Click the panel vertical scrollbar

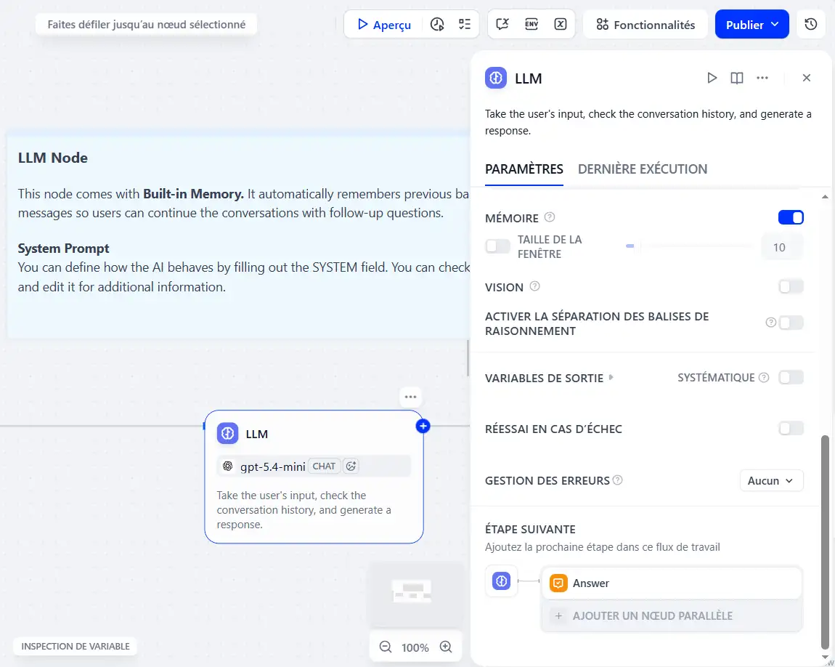[x=825, y=542]
